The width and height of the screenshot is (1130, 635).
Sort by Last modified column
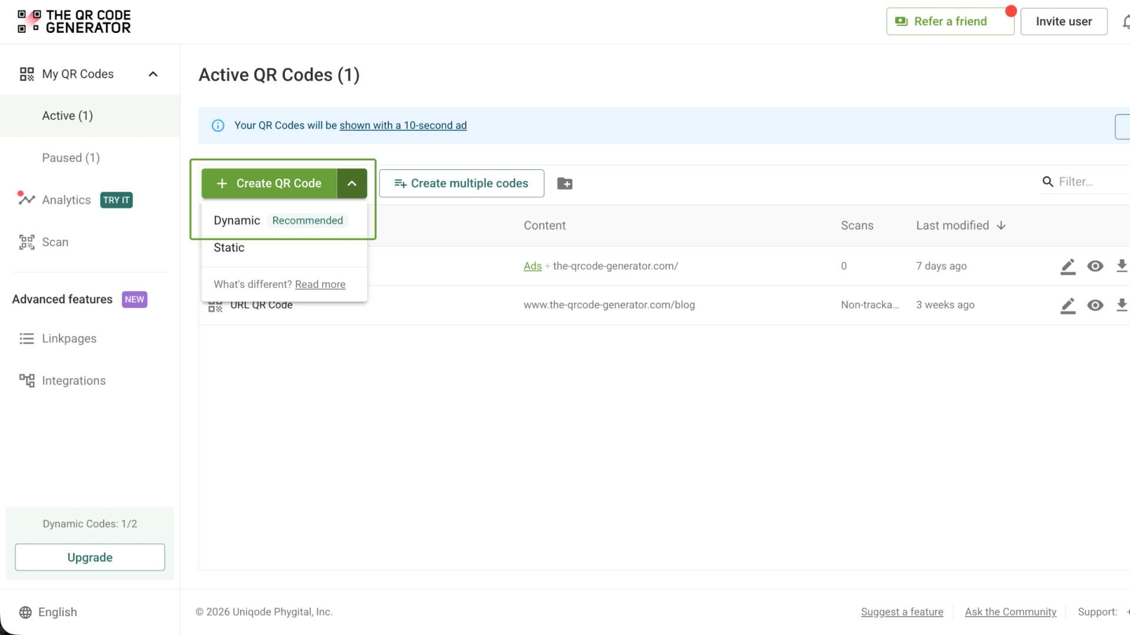click(952, 225)
